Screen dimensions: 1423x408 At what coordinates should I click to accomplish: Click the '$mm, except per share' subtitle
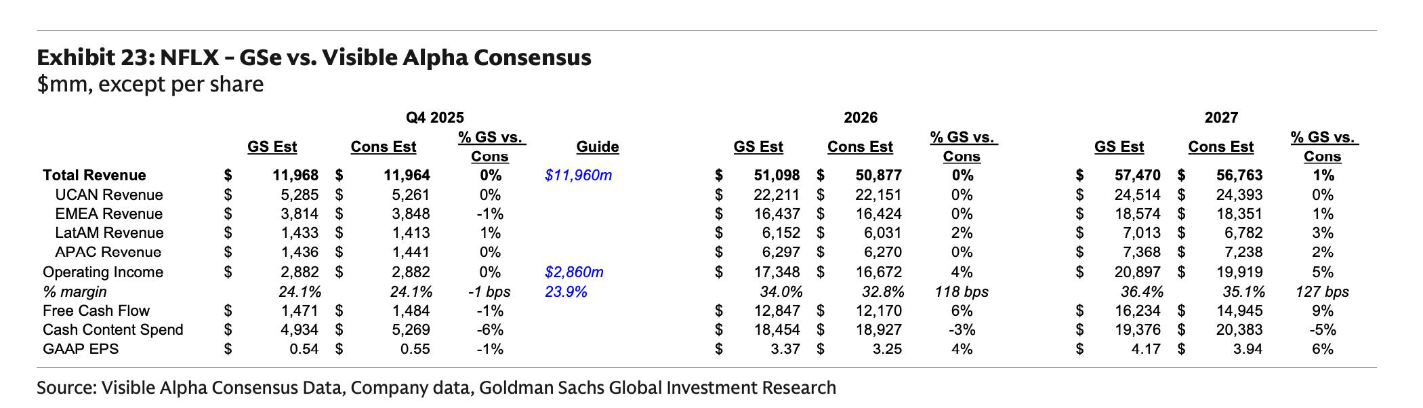tap(150, 85)
